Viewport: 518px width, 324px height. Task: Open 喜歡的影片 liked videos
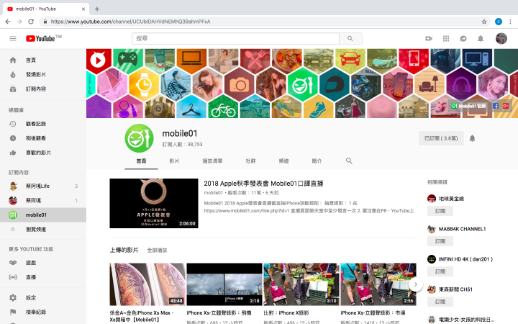pyautogui.click(x=43, y=153)
